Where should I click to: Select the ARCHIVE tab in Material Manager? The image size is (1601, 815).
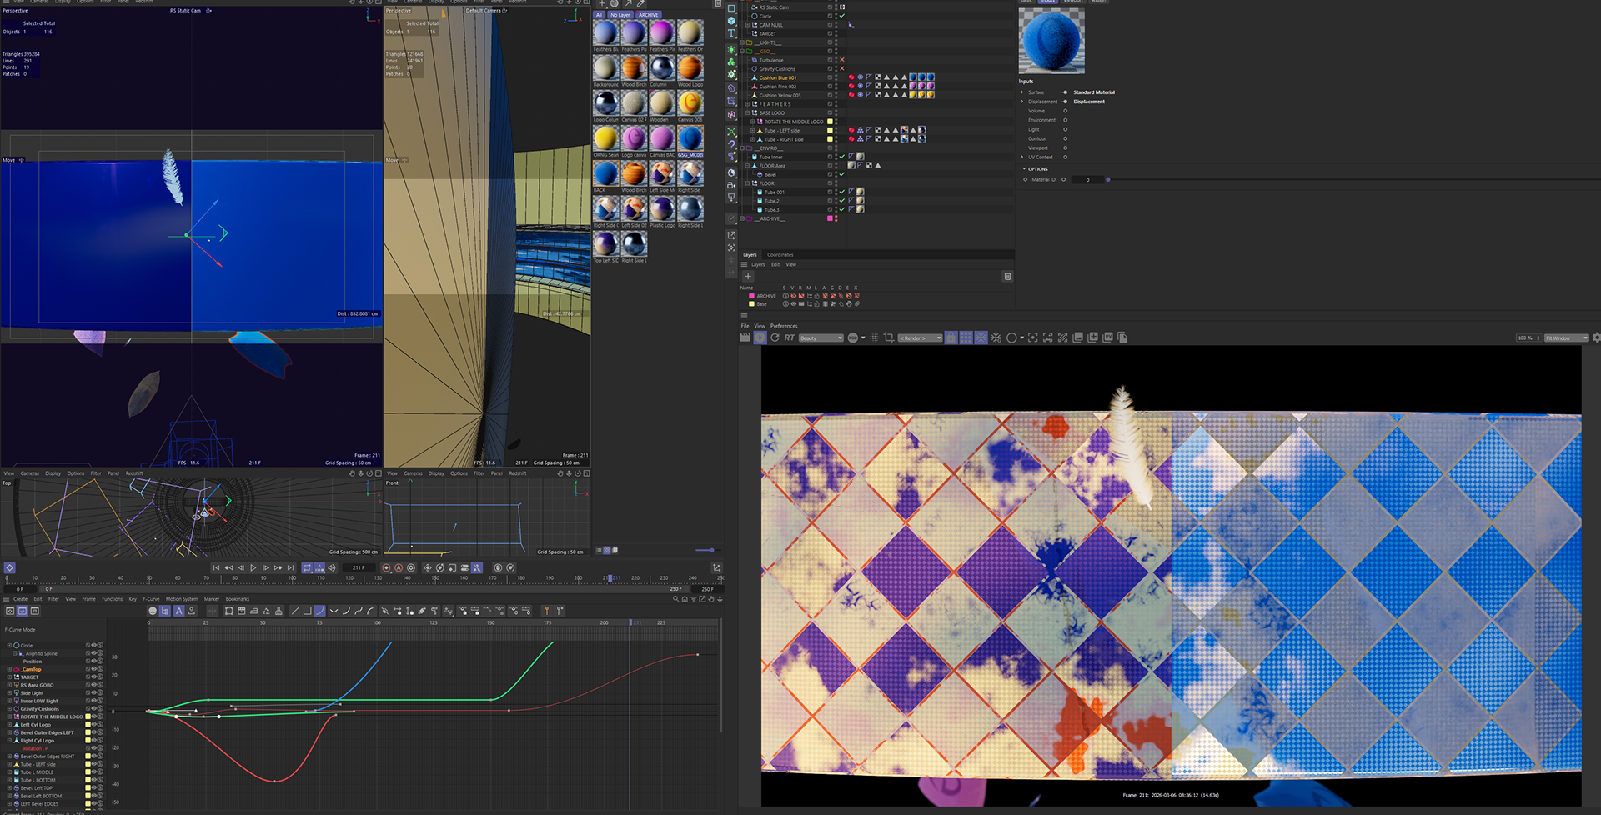pos(649,15)
